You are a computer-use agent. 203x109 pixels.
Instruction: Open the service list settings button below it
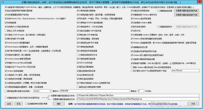(x=186, y=15)
